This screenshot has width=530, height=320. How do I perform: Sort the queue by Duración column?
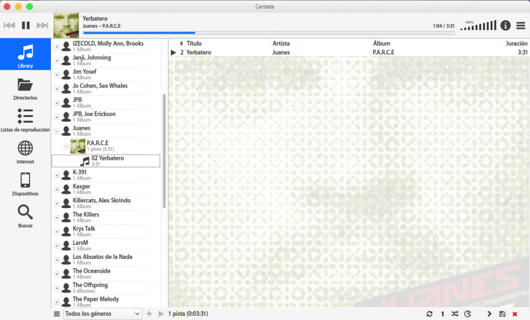point(516,43)
